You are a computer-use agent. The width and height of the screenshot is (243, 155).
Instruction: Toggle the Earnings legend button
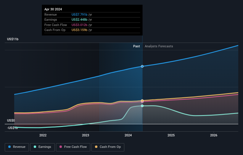(x=42, y=147)
